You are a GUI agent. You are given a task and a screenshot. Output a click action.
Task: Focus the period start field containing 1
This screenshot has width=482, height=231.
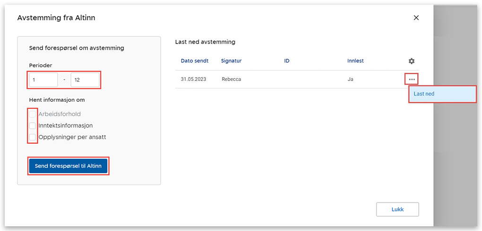point(43,80)
